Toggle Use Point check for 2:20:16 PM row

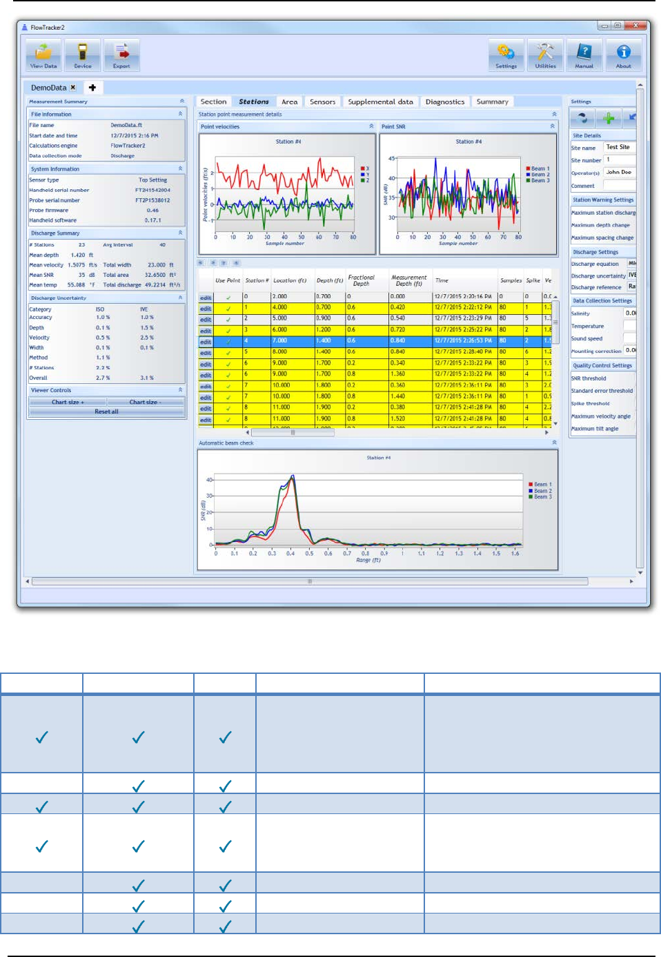[x=228, y=298]
